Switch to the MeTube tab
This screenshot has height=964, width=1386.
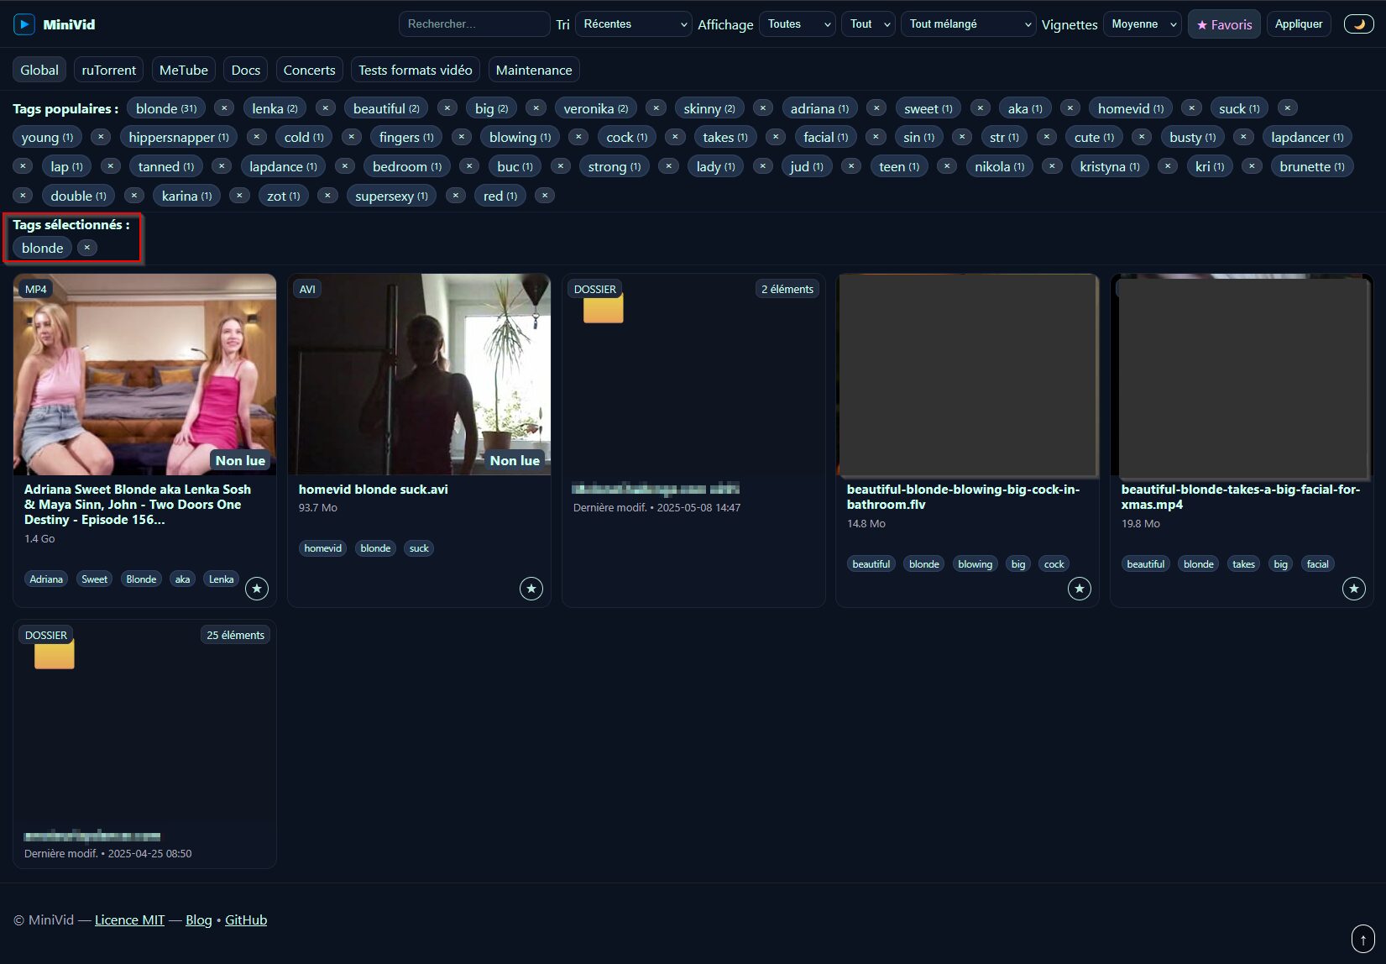pos(184,70)
